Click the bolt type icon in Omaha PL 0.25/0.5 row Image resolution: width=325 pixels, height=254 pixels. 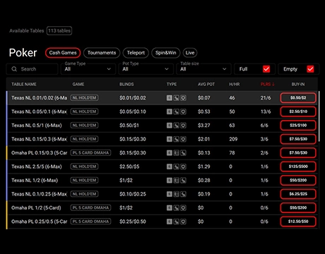[x=176, y=222]
